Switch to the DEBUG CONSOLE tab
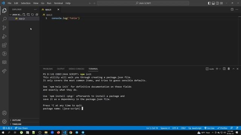 (76, 69)
